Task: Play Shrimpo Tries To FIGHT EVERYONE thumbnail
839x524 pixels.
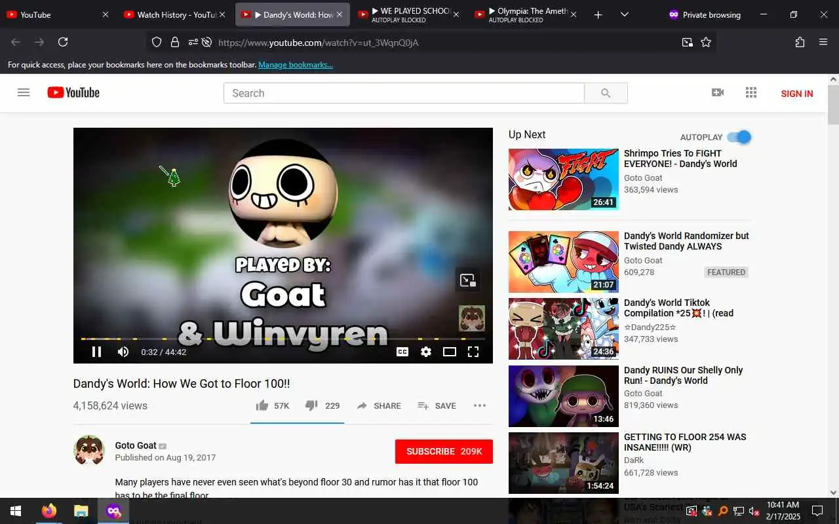Action: (564, 179)
